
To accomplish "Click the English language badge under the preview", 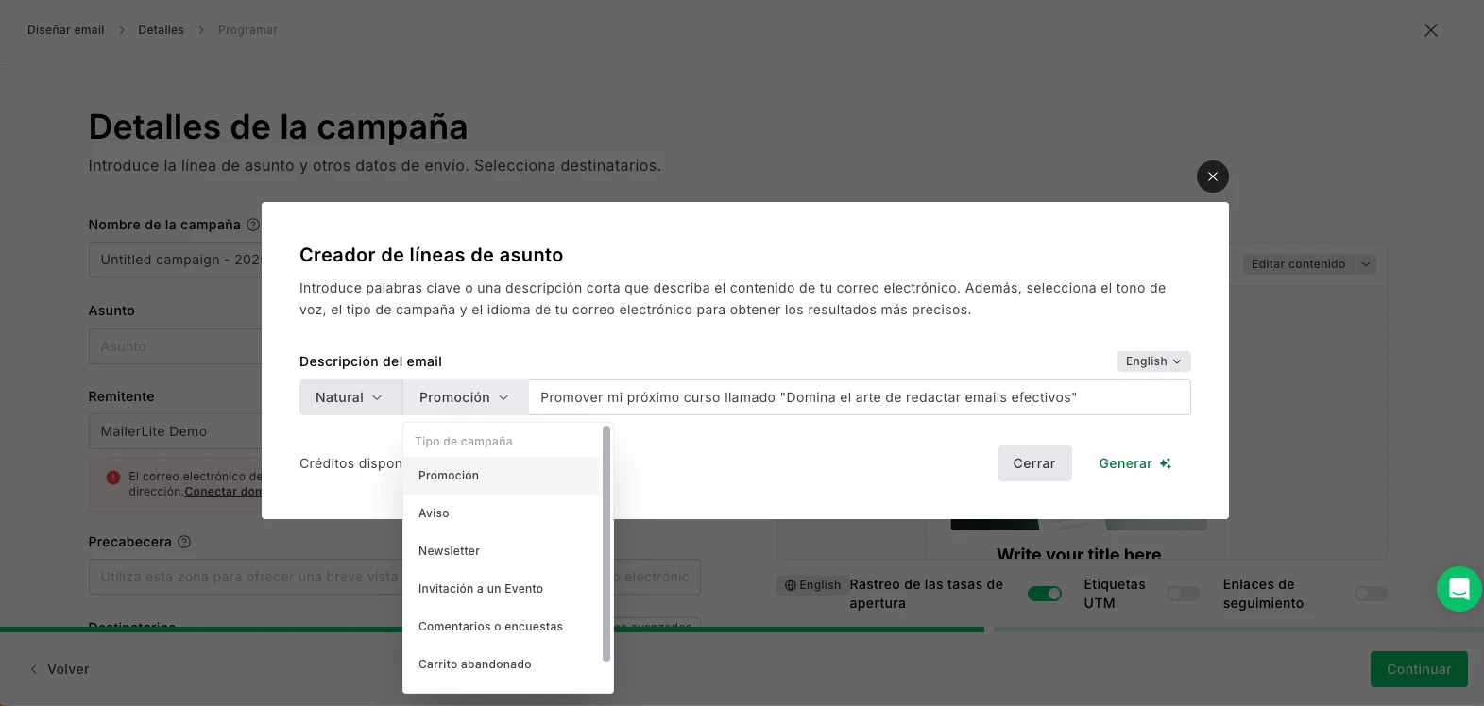I will (812, 585).
